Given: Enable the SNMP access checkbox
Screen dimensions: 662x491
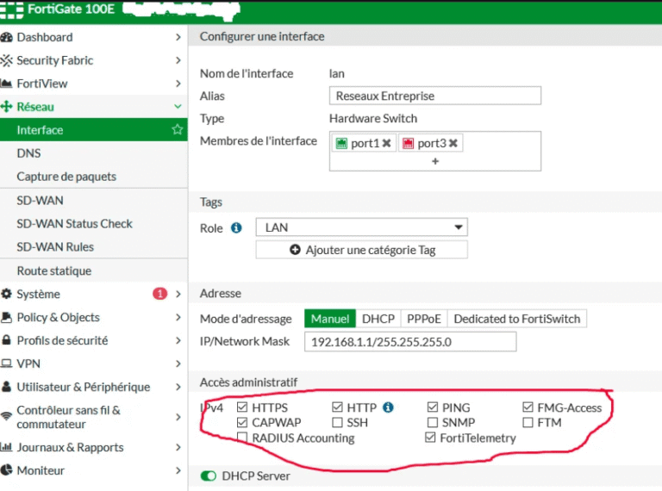Looking at the screenshot, I should pos(433,422).
